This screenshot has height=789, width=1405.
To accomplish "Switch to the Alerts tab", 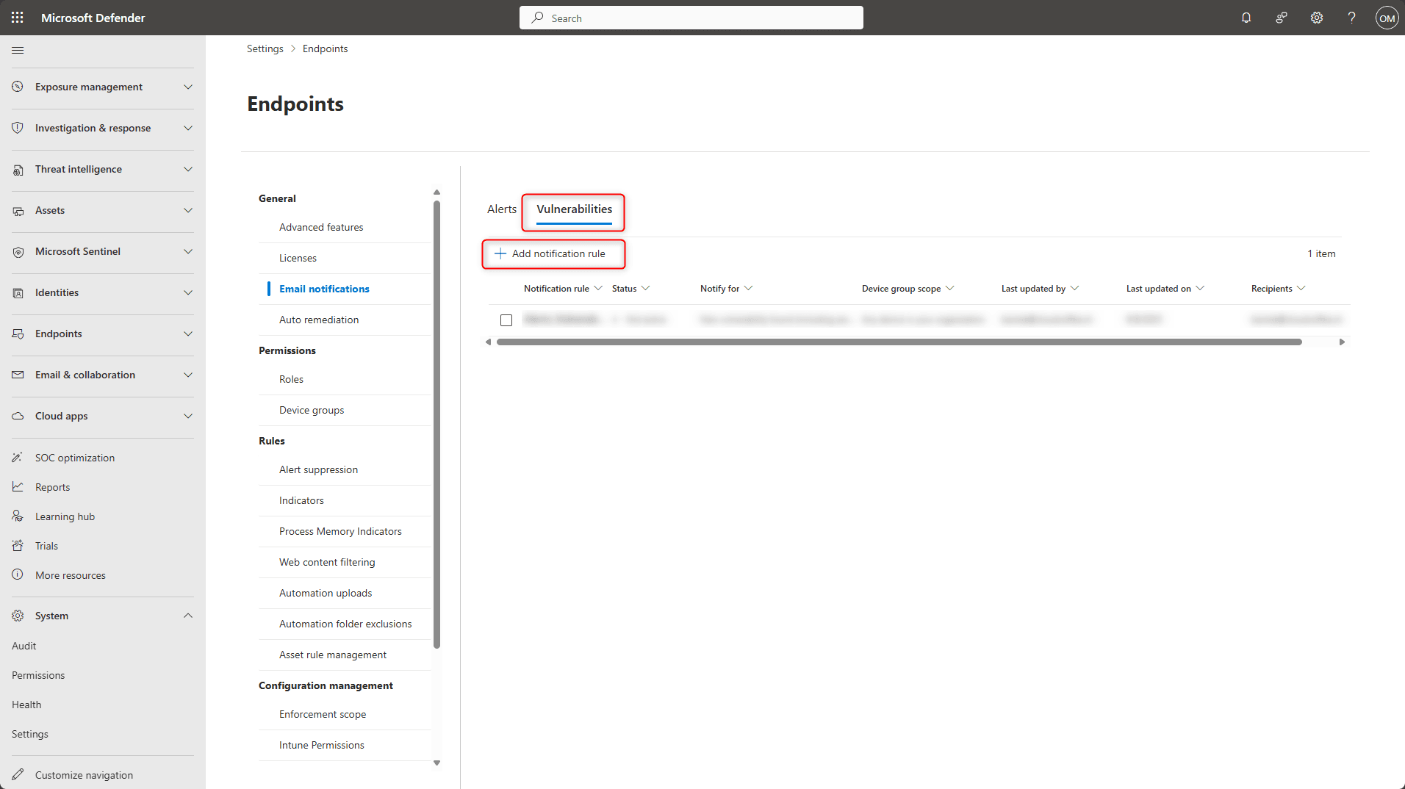I will (x=502, y=209).
